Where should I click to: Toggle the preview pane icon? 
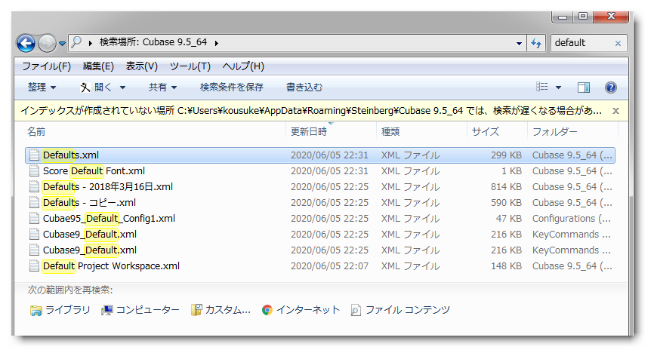[x=584, y=87]
